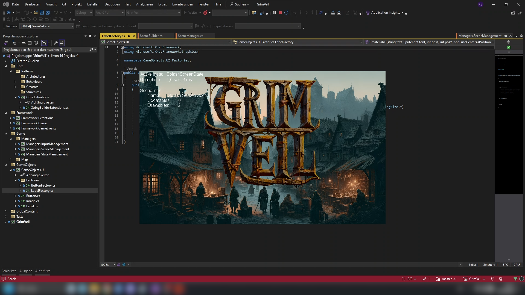Collapse the Core folder
The image size is (525, 295).
click(x=5, y=66)
